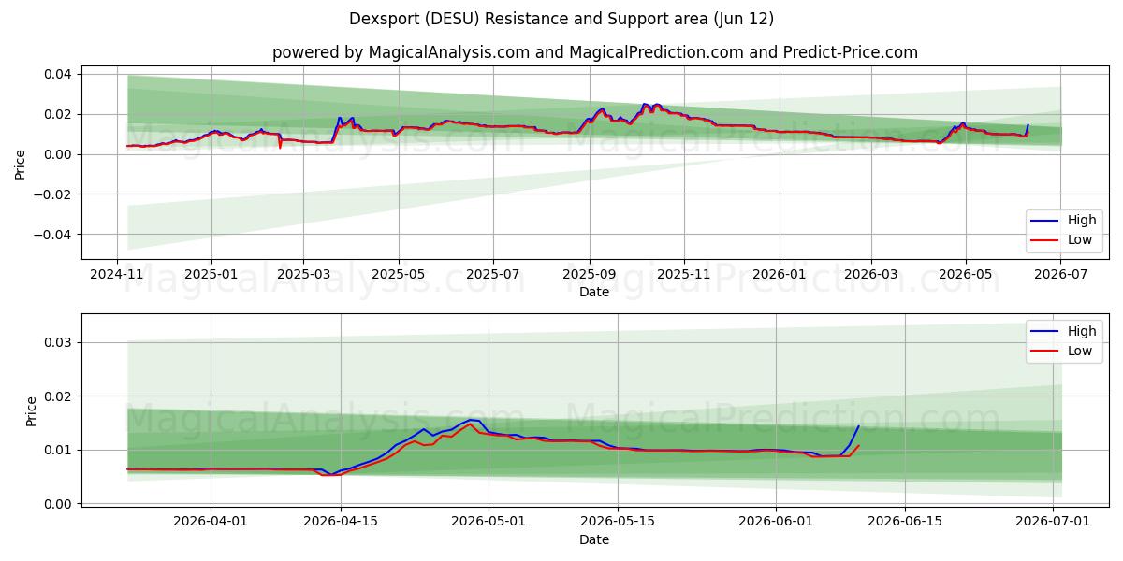1123x561 pixels.
Task: Click the '2025-01' tick on the upper chart
Action: click(211, 274)
